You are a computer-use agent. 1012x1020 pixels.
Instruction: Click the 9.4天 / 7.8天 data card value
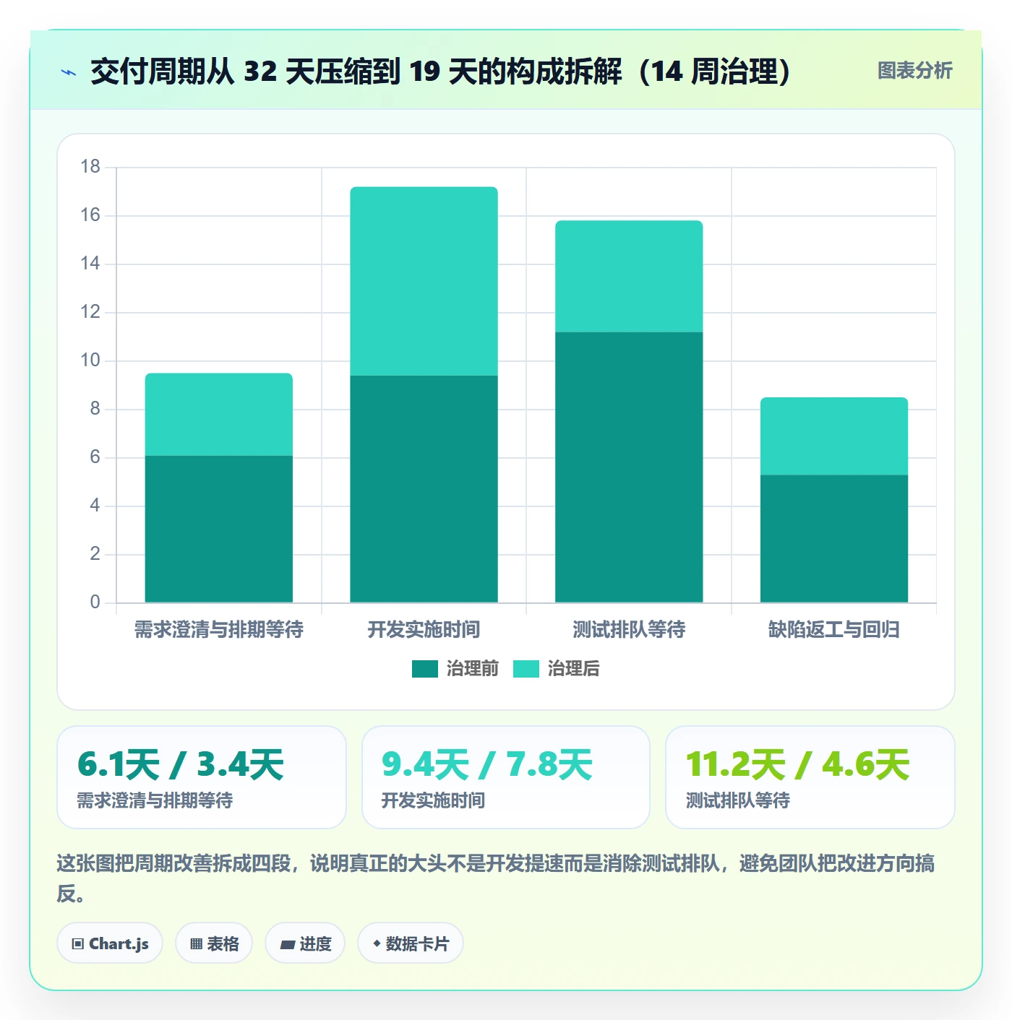coord(487,764)
